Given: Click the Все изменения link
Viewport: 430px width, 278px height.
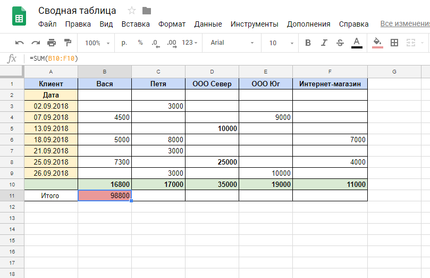Looking at the screenshot, I should click(x=404, y=24).
